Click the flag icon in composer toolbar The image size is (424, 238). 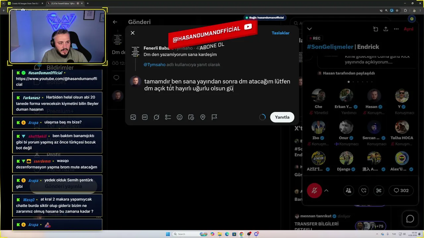(x=214, y=117)
